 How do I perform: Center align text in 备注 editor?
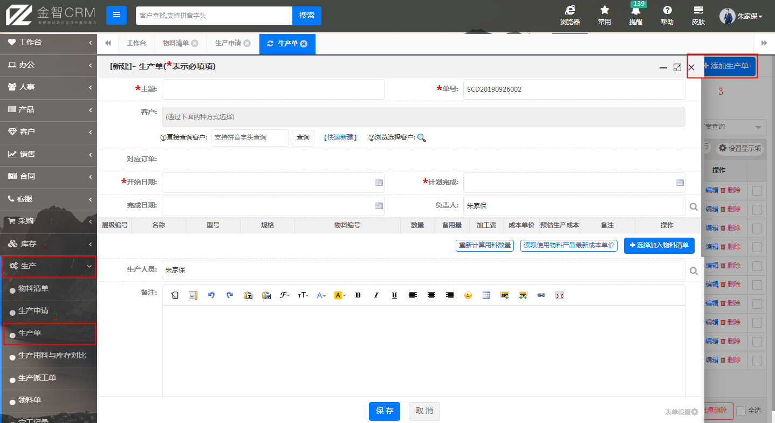coord(431,295)
